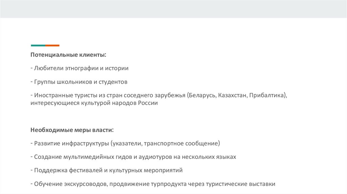Click the line "Любители этнографии и истории"
The image size is (347, 194).
[x=81, y=68]
